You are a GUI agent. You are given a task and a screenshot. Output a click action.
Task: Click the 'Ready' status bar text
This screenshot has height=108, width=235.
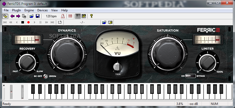pos(7,104)
